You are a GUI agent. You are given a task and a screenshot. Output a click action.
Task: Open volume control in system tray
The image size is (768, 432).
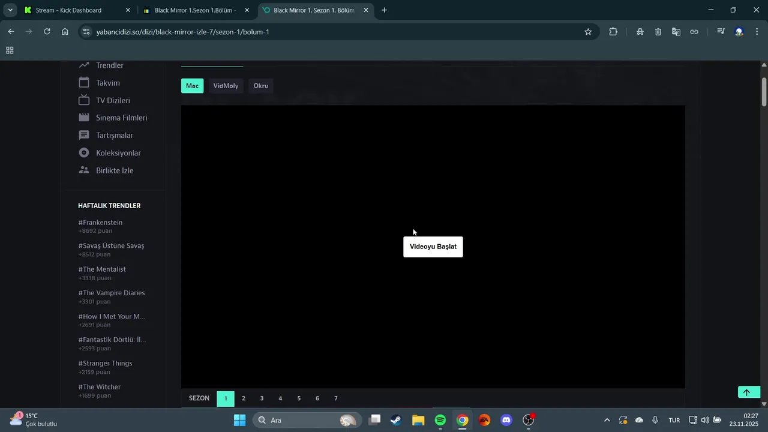point(705,420)
